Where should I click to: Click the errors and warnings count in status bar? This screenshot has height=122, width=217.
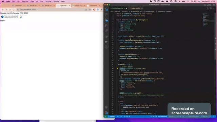(127, 117)
